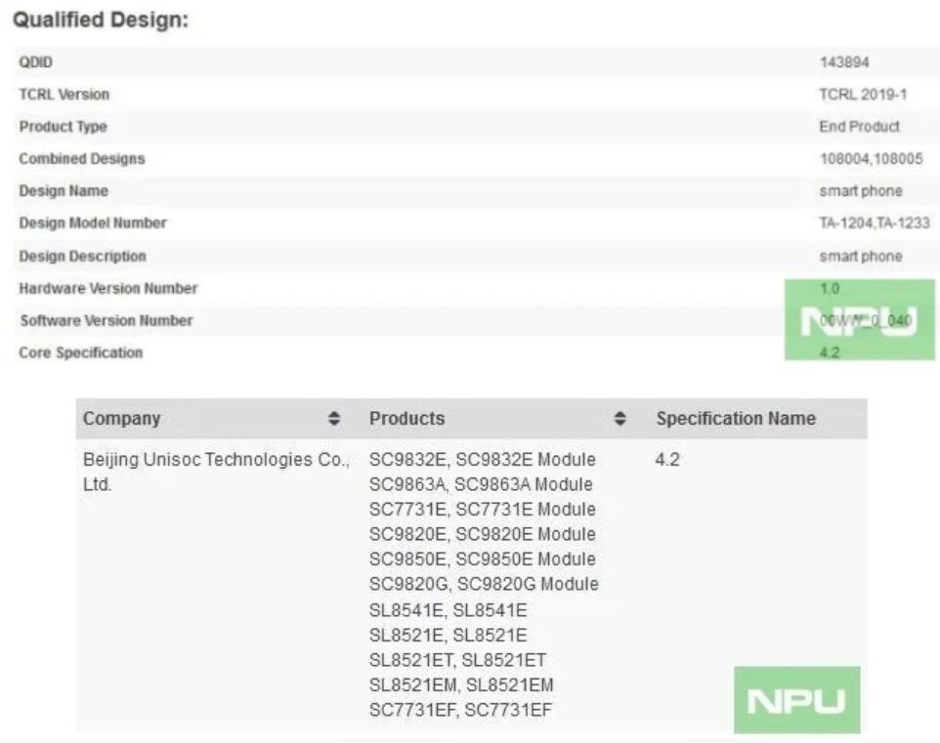Sort table by Products column arrows
The height and width of the screenshot is (743, 940).
(x=620, y=418)
